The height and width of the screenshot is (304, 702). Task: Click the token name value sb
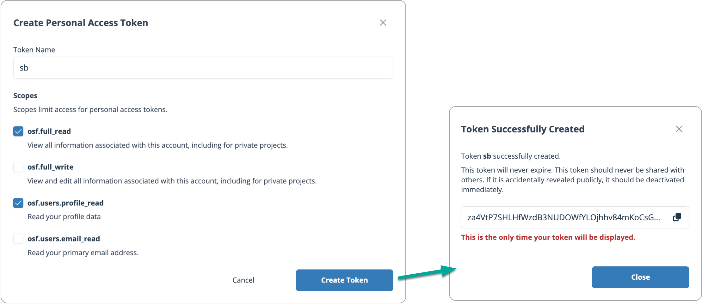point(24,67)
